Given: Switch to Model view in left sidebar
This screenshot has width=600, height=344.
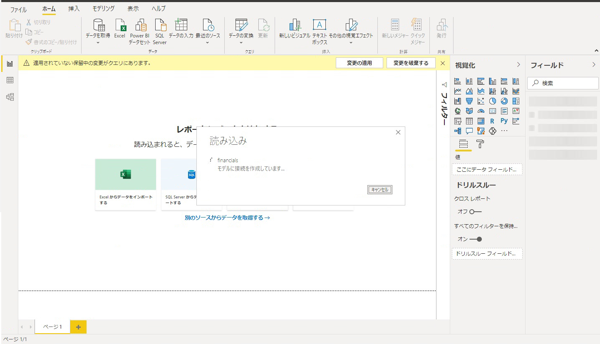Looking at the screenshot, I should pos(10,97).
